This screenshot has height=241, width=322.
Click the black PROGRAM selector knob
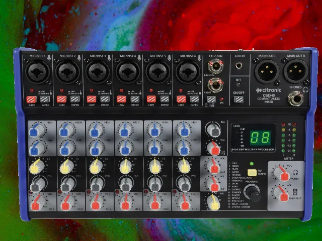tap(252, 191)
